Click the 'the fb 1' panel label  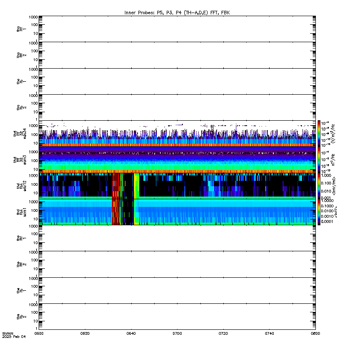tap(21, 290)
